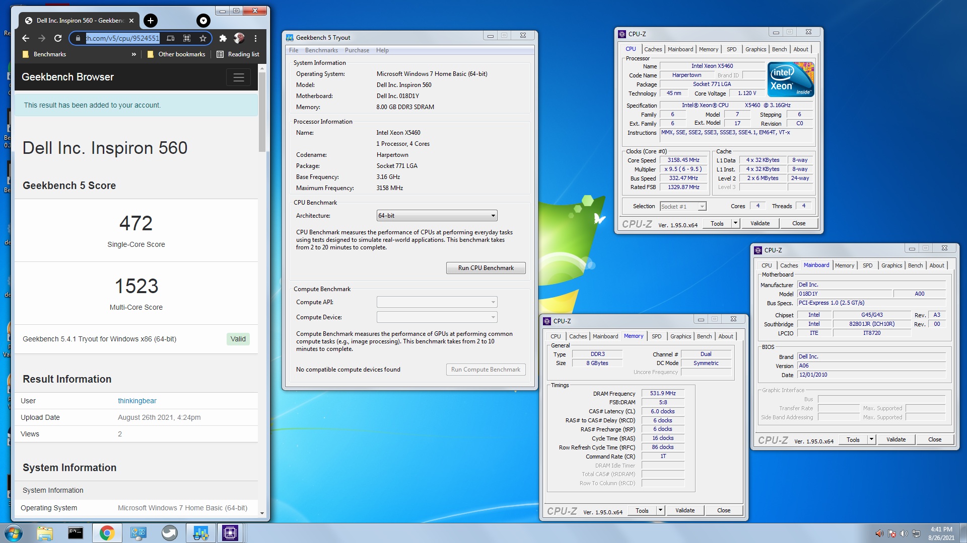Expand the Architecture 64-bit dropdown

437,216
